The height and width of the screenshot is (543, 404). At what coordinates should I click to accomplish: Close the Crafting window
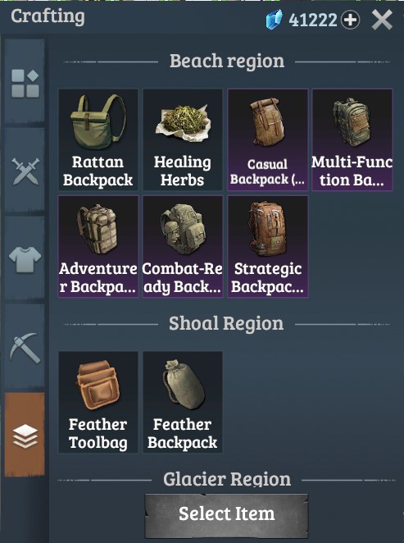(382, 20)
